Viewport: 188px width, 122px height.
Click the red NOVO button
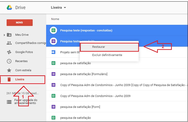20,22
